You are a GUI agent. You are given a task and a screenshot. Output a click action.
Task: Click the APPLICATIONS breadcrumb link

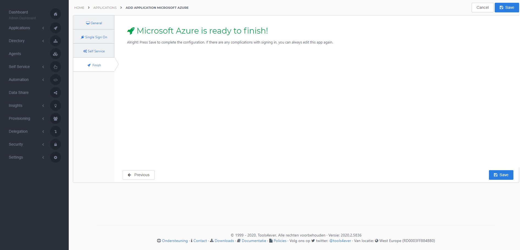105,8
